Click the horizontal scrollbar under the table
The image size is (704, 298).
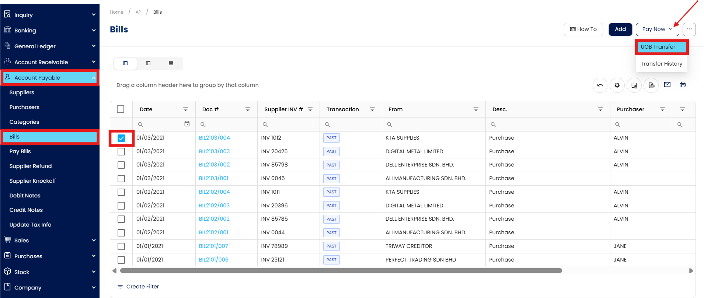click(x=341, y=271)
